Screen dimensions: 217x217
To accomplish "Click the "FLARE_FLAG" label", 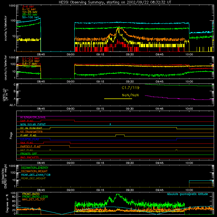I will point(28,135).
